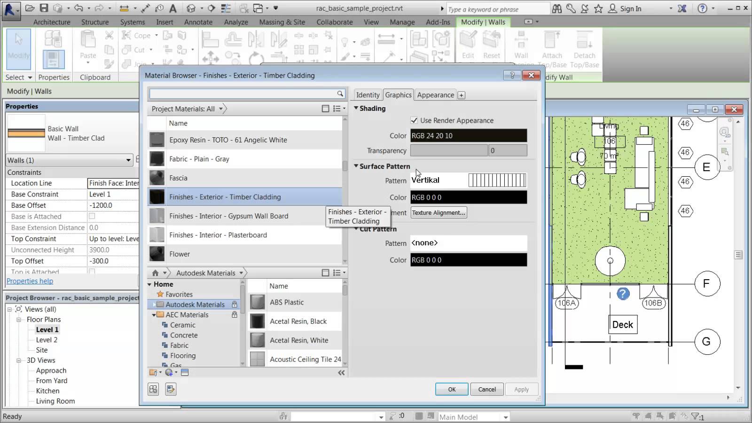Screen dimensions: 752x423
Task: Click the search magnifier in the Material Browser
Action: 340,94
